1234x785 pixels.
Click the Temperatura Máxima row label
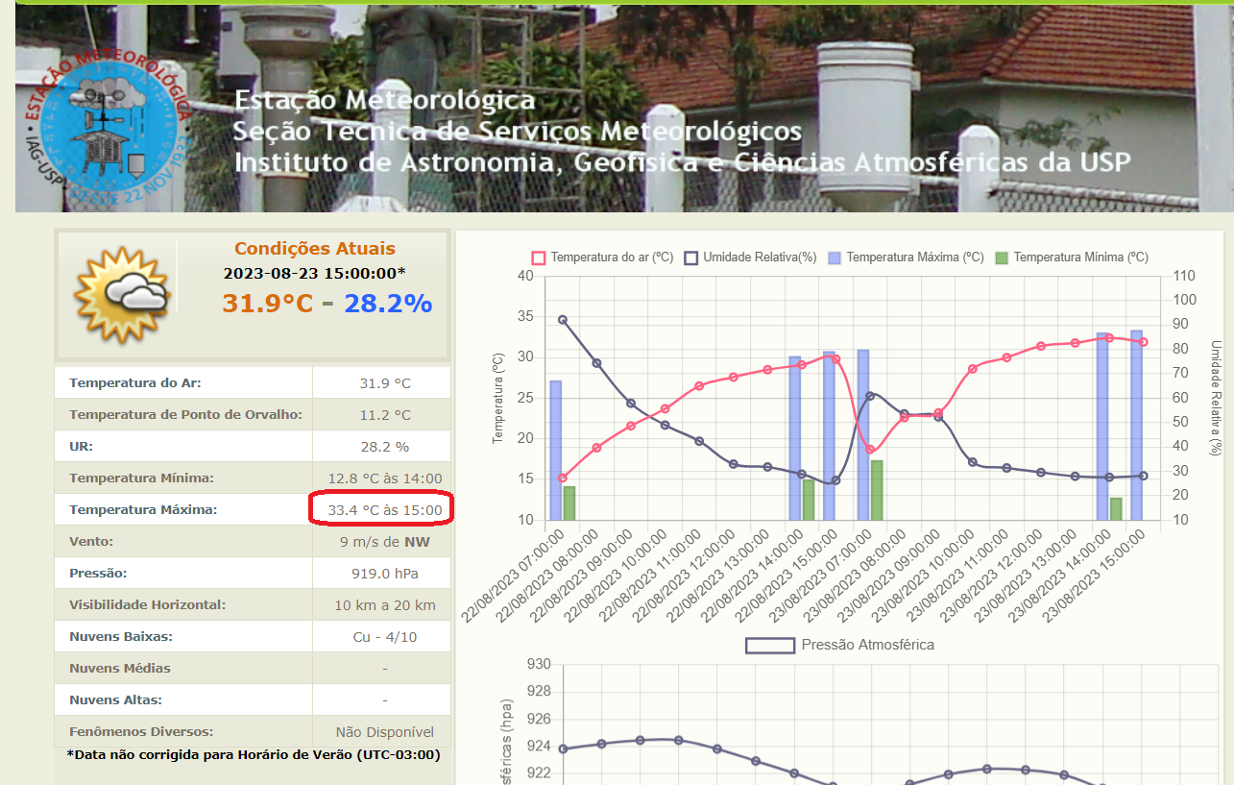tap(143, 510)
